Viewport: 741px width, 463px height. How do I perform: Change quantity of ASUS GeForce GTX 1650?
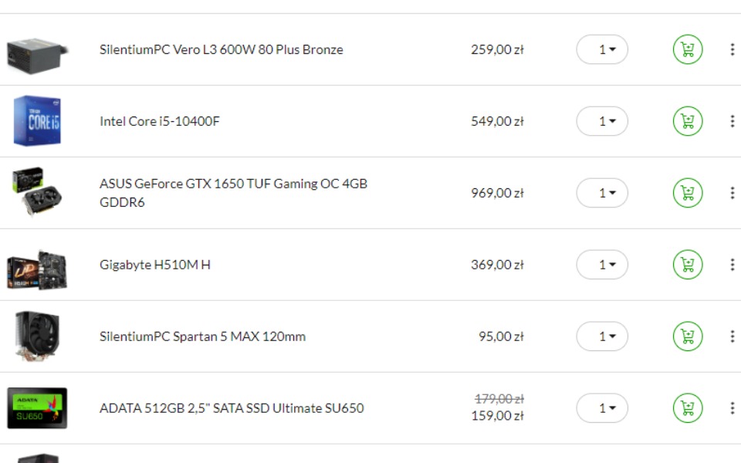coord(602,193)
